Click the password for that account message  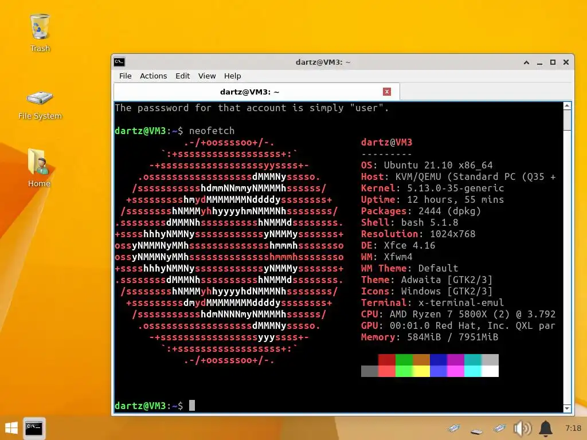pyautogui.click(x=252, y=108)
